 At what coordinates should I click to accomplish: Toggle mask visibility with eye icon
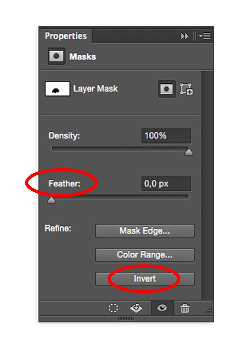tap(162, 308)
